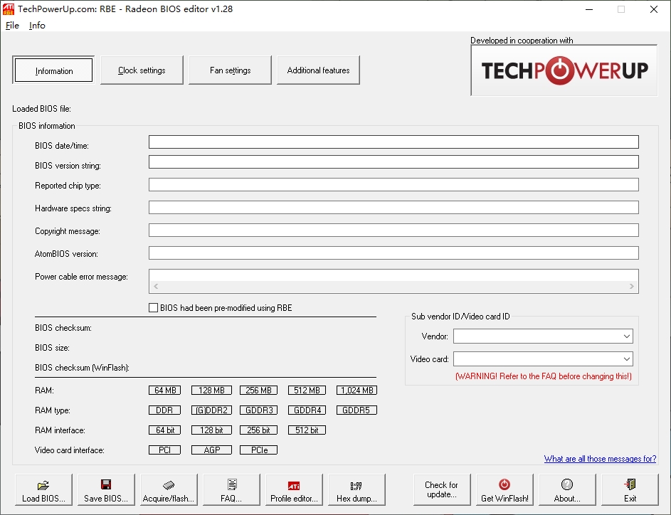Follow the What are all those messages for link
The height and width of the screenshot is (515, 671).
[599, 459]
